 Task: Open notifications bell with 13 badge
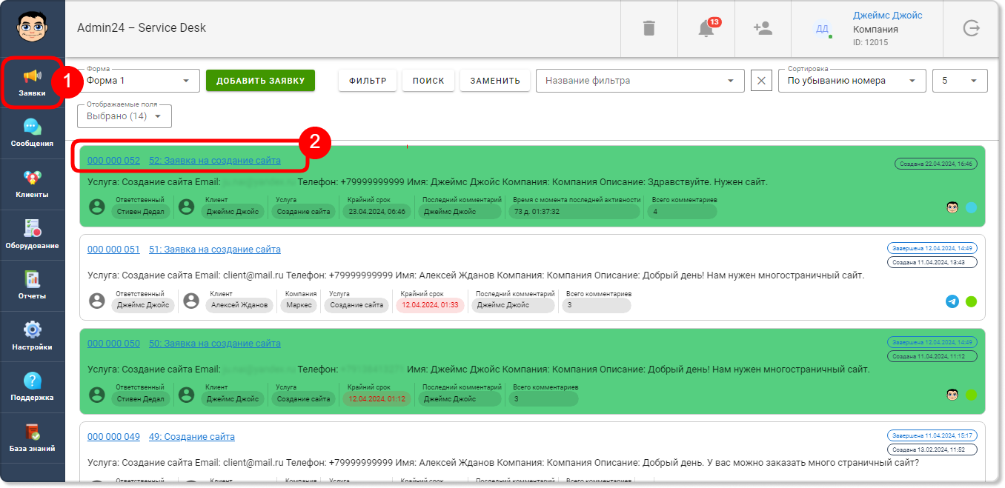click(706, 28)
